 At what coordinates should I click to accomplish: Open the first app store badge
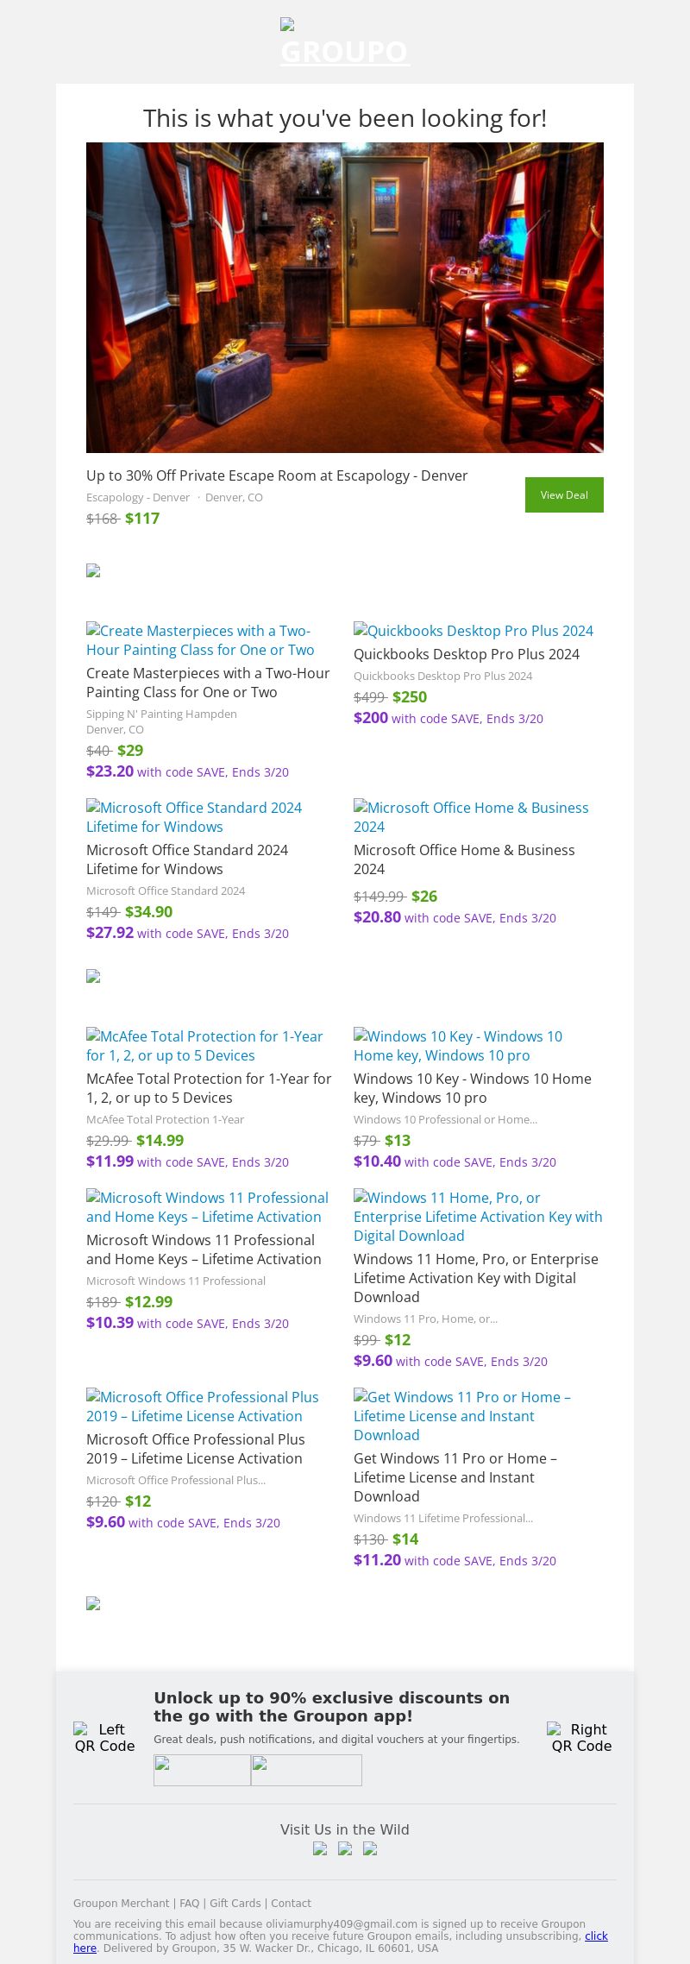(x=202, y=1770)
